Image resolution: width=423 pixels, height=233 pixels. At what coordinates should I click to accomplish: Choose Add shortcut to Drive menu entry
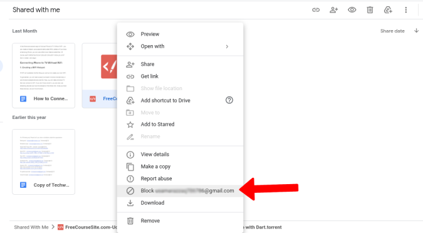pos(180,100)
